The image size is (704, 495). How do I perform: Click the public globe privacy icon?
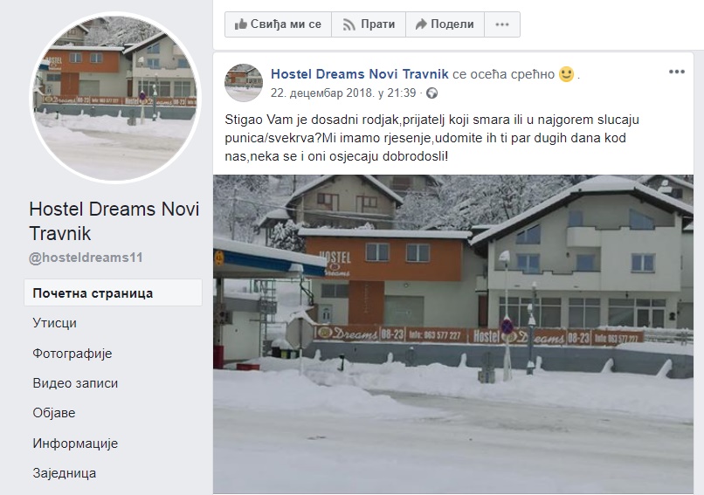(x=431, y=93)
